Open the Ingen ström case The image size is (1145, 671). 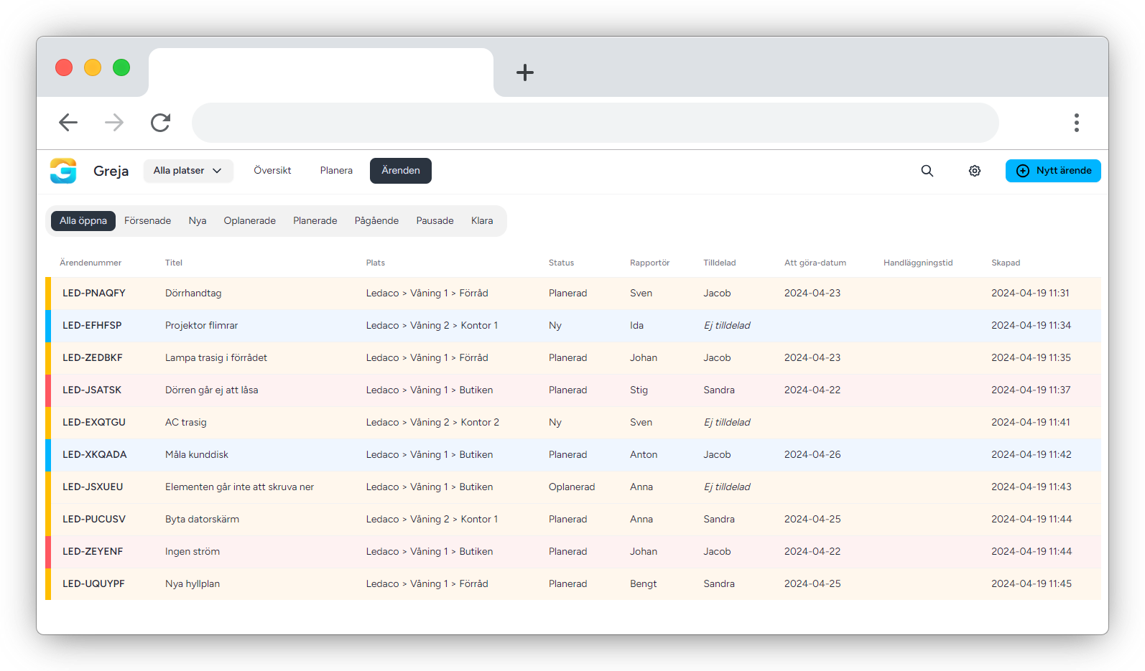point(193,551)
